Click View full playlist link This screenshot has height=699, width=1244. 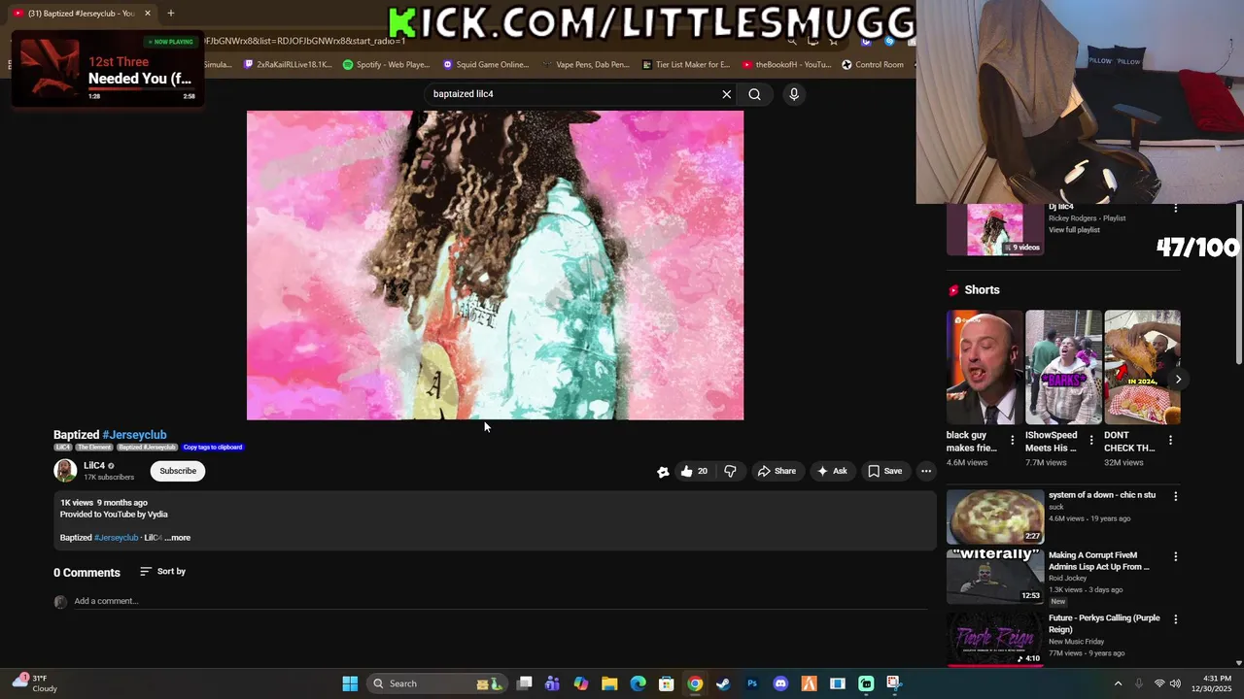pyautogui.click(x=1074, y=230)
